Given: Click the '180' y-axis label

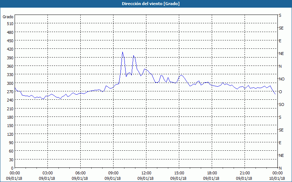Looking at the screenshot, I should (10, 117).
